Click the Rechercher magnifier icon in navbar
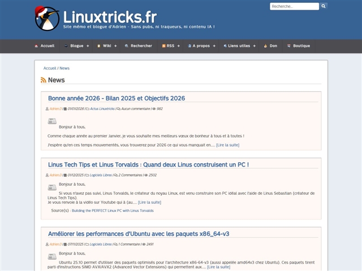362x271 pixels. point(127,46)
